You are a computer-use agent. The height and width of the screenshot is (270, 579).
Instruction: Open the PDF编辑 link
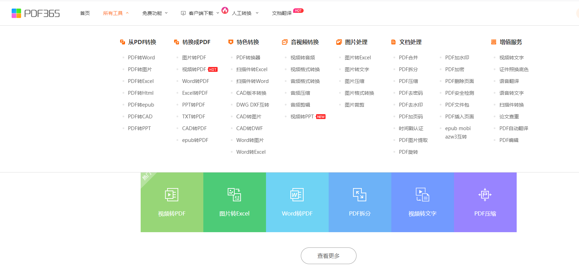509,140
